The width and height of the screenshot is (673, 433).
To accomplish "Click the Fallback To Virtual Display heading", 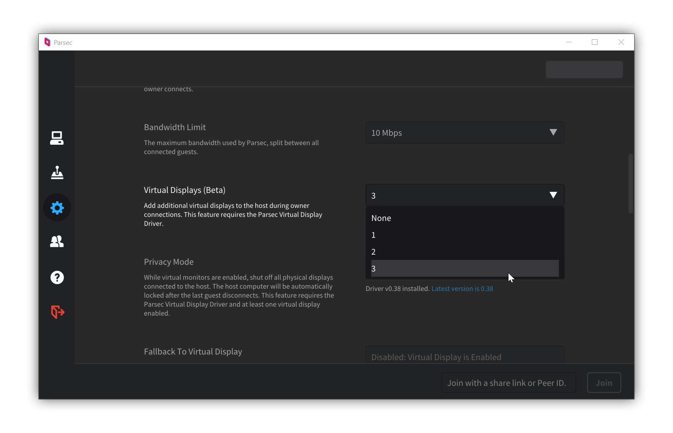I will (193, 351).
